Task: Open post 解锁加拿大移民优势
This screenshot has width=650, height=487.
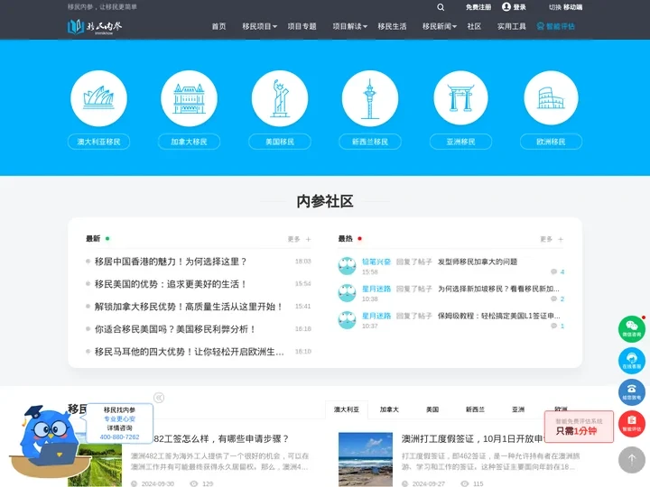Action: pyautogui.click(x=189, y=307)
